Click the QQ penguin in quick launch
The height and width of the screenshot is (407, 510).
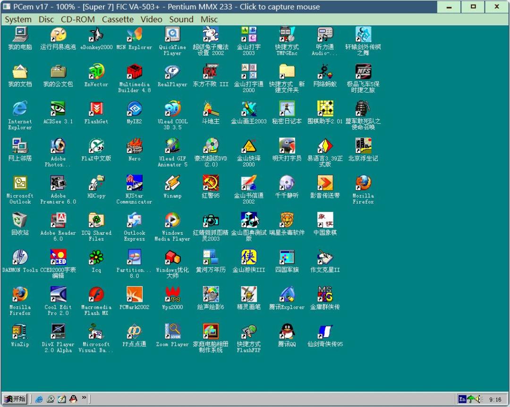click(x=74, y=399)
